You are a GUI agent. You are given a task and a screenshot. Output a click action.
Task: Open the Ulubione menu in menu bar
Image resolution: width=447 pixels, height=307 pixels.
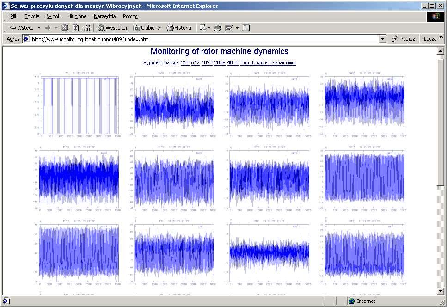pyautogui.click(x=77, y=16)
